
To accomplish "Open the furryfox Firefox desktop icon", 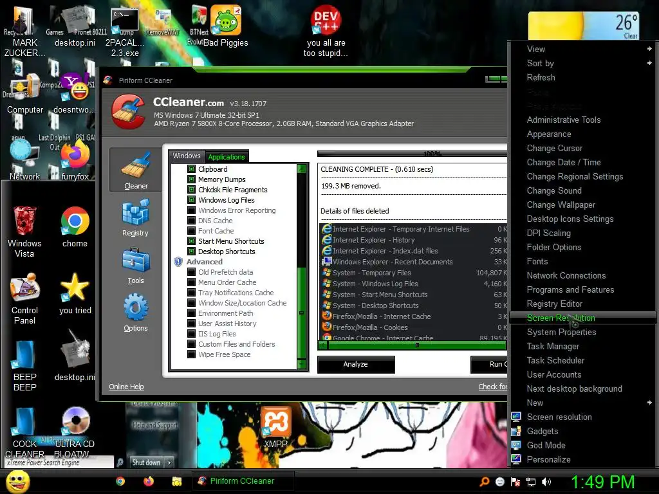I will point(75,160).
